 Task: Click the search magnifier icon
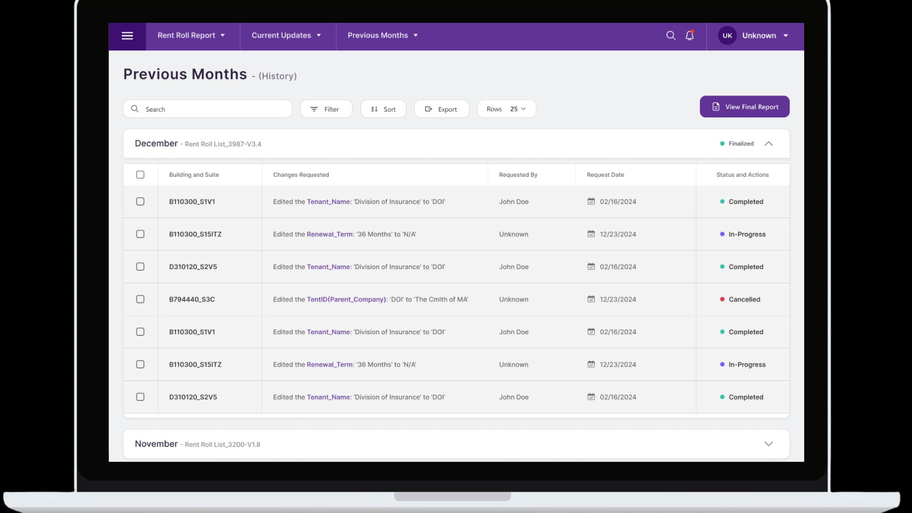pos(670,35)
